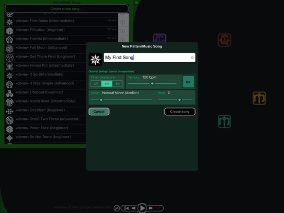The image size is (284, 213).
Task: Click the song name input field
Action: click(x=149, y=58)
